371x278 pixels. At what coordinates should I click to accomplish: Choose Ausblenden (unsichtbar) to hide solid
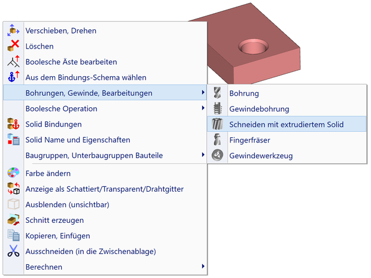pos(67,204)
